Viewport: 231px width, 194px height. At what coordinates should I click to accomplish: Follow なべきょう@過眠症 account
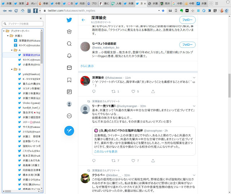click(x=187, y=45)
